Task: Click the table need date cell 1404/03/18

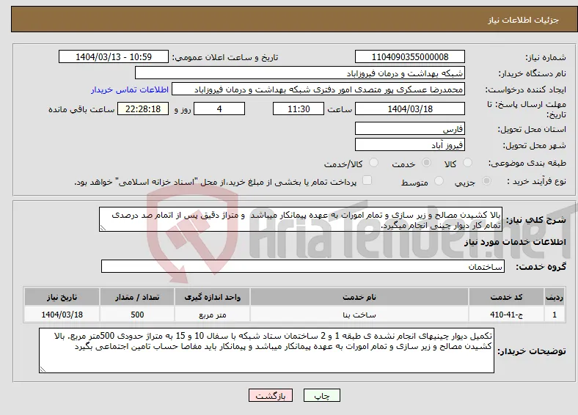Action: [x=62, y=315]
